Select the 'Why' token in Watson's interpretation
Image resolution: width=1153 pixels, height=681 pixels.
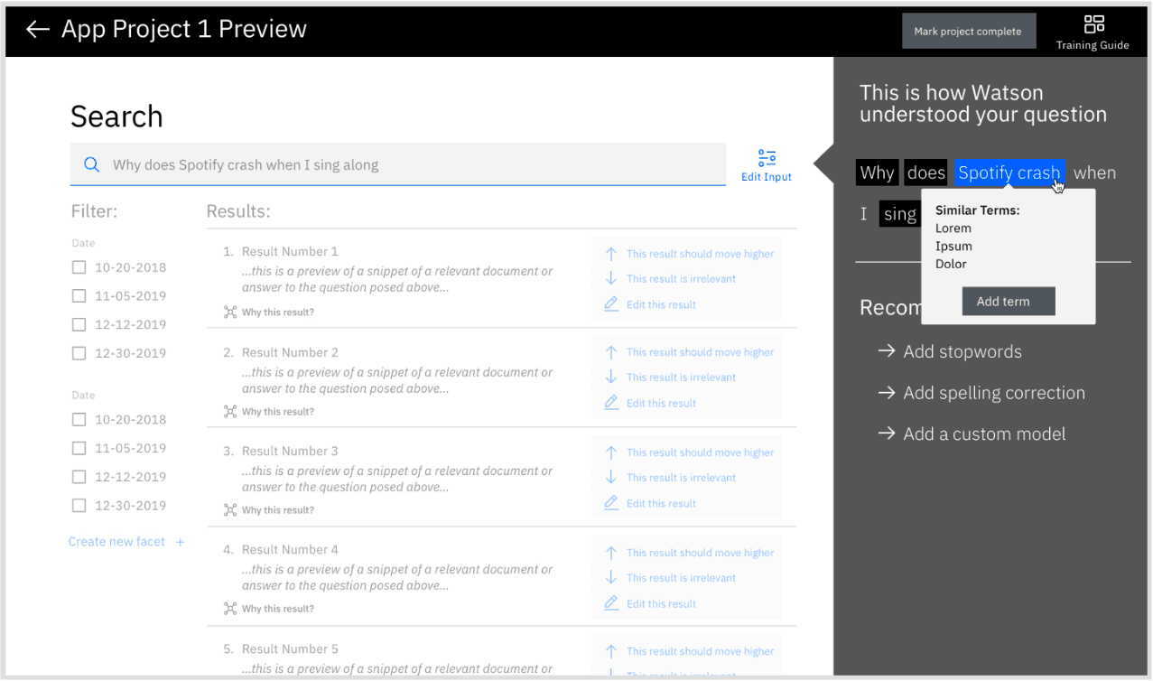click(x=876, y=172)
